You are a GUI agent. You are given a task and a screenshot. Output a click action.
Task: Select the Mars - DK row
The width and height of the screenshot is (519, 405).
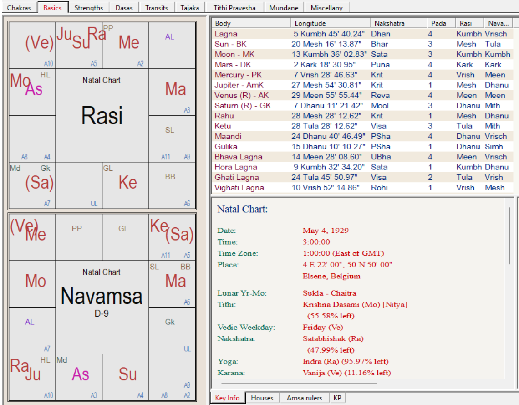click(362, 65)
